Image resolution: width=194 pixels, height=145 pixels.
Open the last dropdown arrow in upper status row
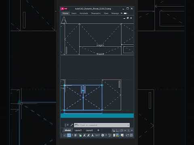132,130
